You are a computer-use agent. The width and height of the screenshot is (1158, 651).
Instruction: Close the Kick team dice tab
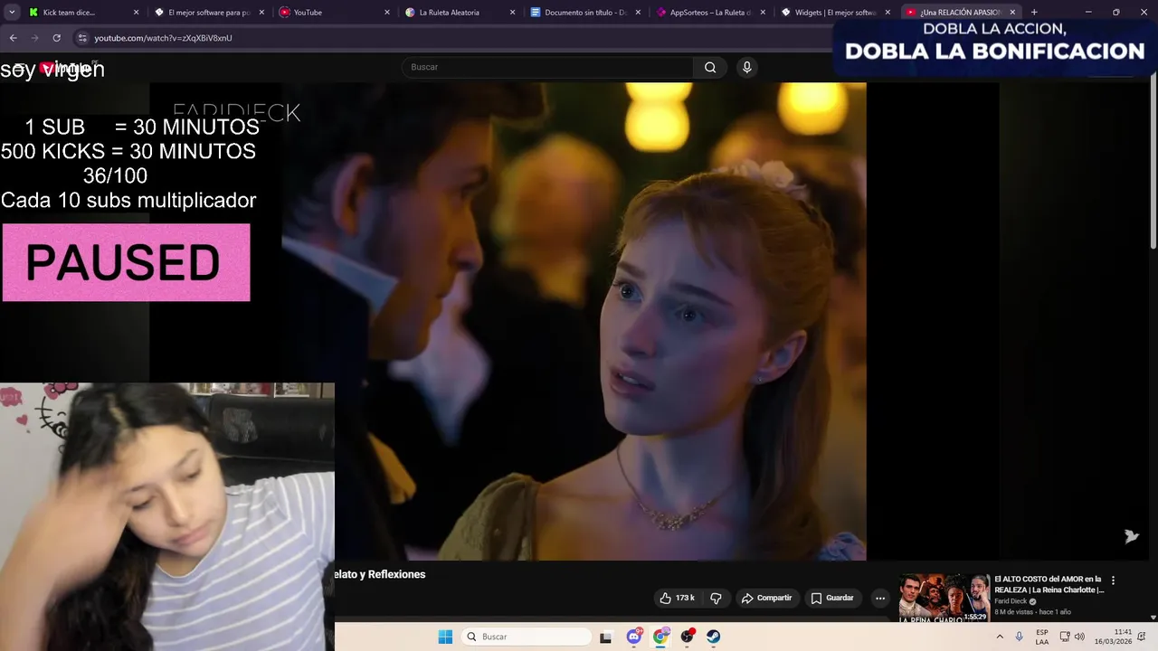point(136,13)
